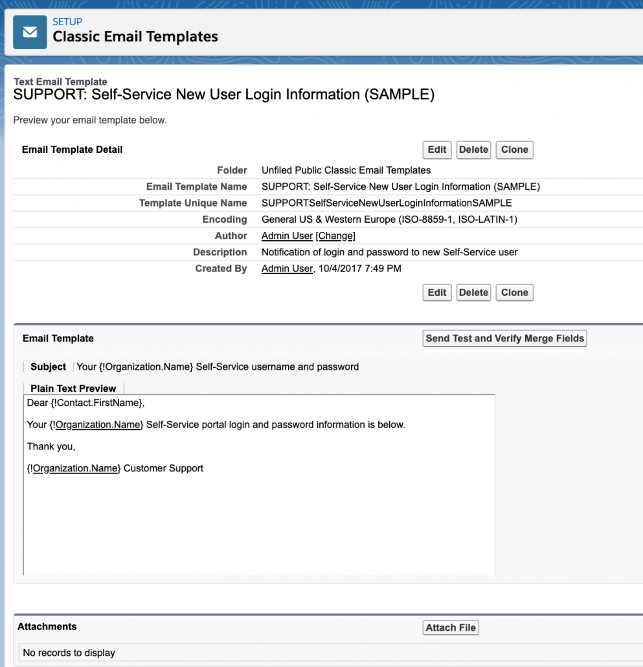Click the top Delete button

point(473,150)
